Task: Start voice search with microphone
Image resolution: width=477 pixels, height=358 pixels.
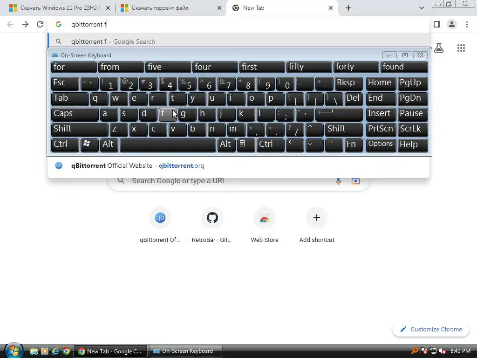Action: pyautogui.click(x=338, y=181)
